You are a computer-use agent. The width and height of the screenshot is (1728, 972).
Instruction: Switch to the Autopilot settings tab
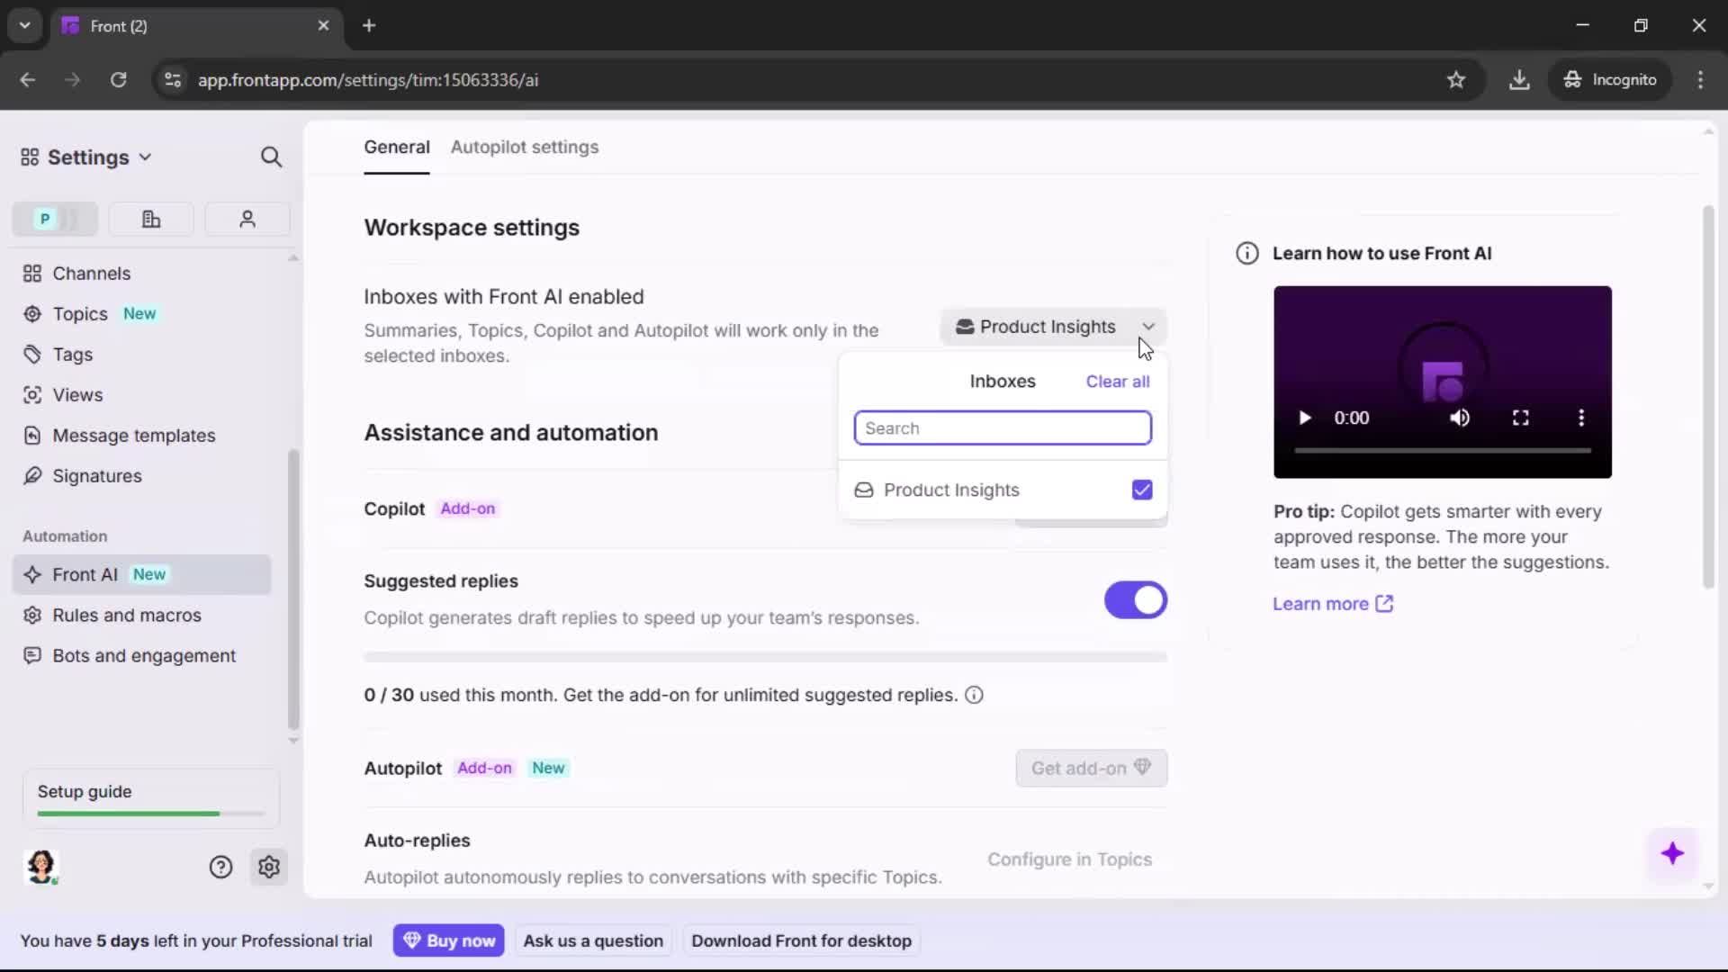(525, 147)
